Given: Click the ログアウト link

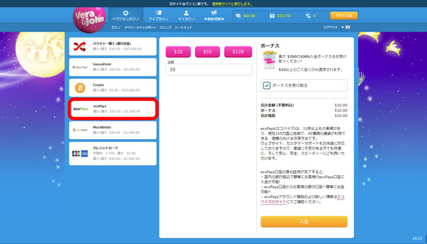Looking at the screenshot, I should [331, 27].
